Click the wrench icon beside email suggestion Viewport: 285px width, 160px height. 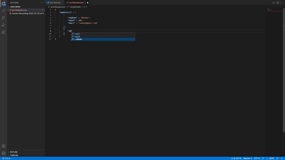[x=73, y=34]
